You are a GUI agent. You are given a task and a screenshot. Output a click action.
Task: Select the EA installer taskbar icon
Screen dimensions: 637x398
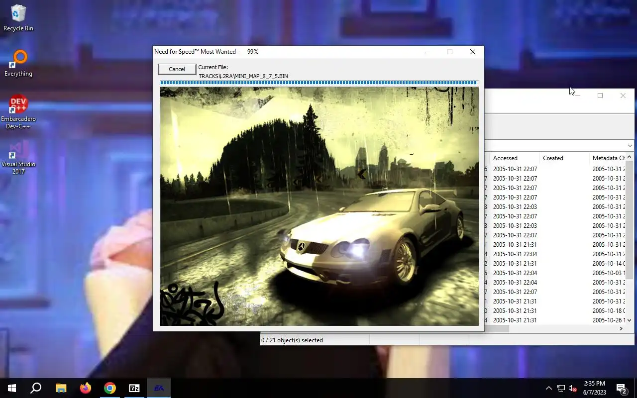(159, 388)
